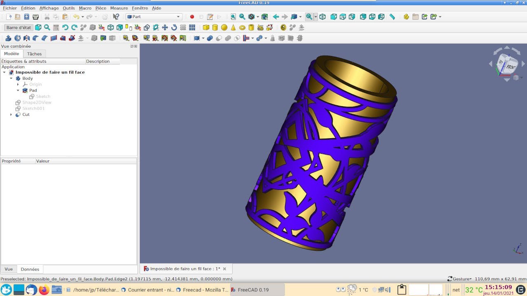
Task: Switch to the Vue properties tab
Action: (8, 269)
